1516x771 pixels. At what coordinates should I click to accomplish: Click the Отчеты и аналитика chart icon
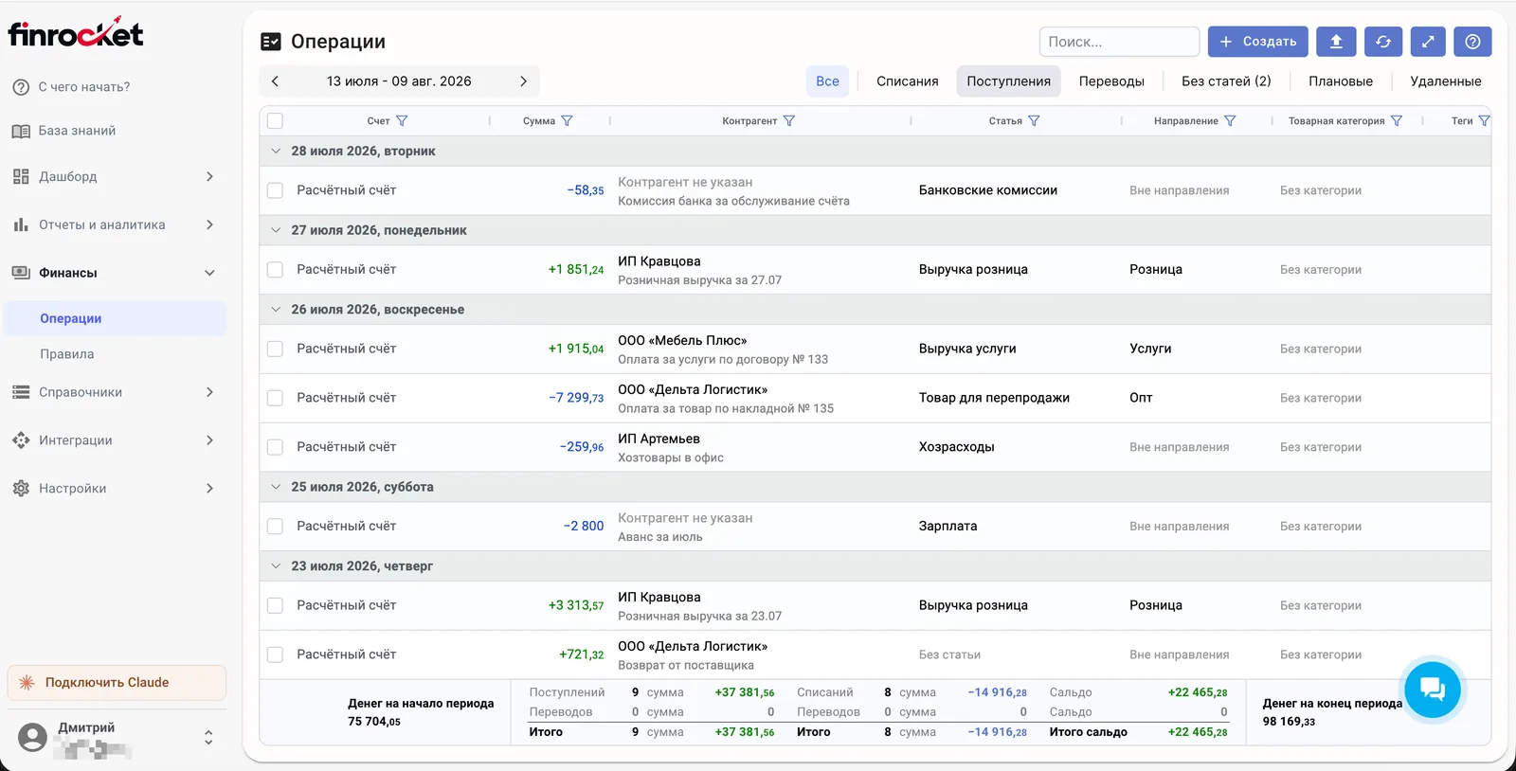point(21,224)
